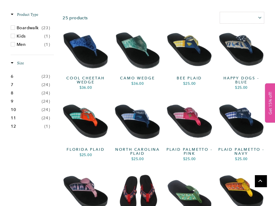Screen dimensions: 275x206
Task: Open the Plaid Palmetto - Pink sandal image
Action: pyautogui.click(x=189, y=121)
